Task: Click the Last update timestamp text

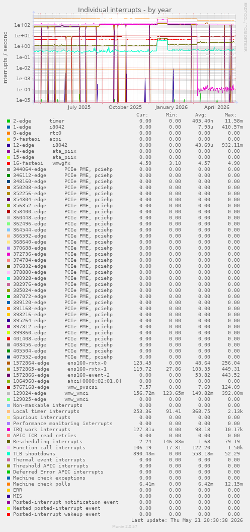Action: point(187,520)
